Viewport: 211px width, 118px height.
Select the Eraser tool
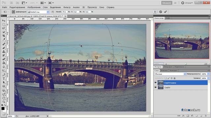[x=4, y=59]
